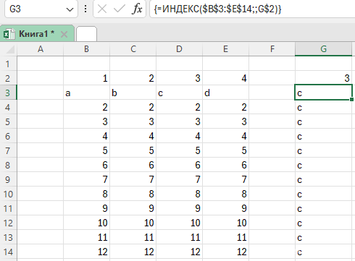355x261 pixels.
Task: Click the Excel icon on Книга1 tab
Action: click(9, 34)
